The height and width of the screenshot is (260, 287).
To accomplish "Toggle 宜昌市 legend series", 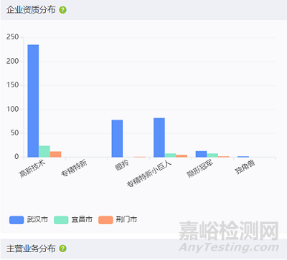I will tap(73, 220).
